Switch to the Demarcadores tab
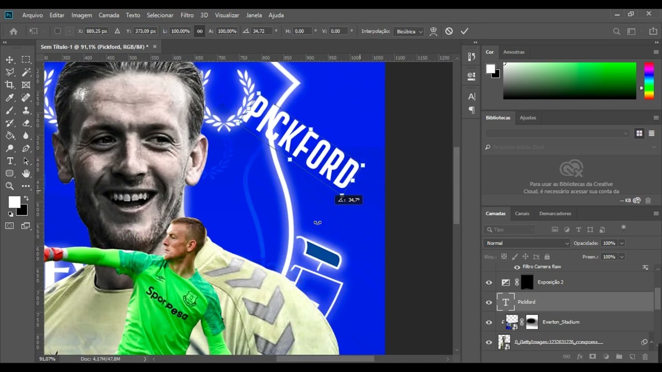662x372 pixels. [x=555, y=213]
